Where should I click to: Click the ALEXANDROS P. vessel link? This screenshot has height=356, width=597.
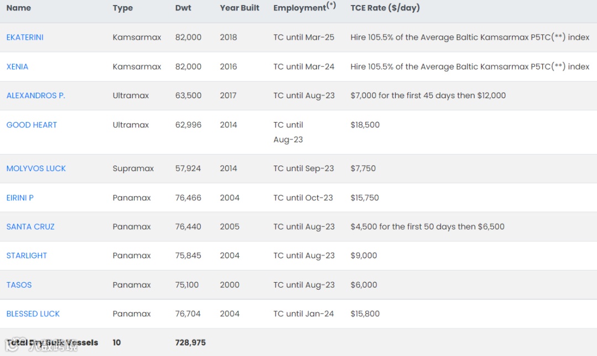pos(36,95)
